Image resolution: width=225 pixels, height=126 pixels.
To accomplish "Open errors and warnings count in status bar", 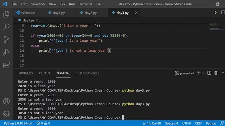I will 43,123.
